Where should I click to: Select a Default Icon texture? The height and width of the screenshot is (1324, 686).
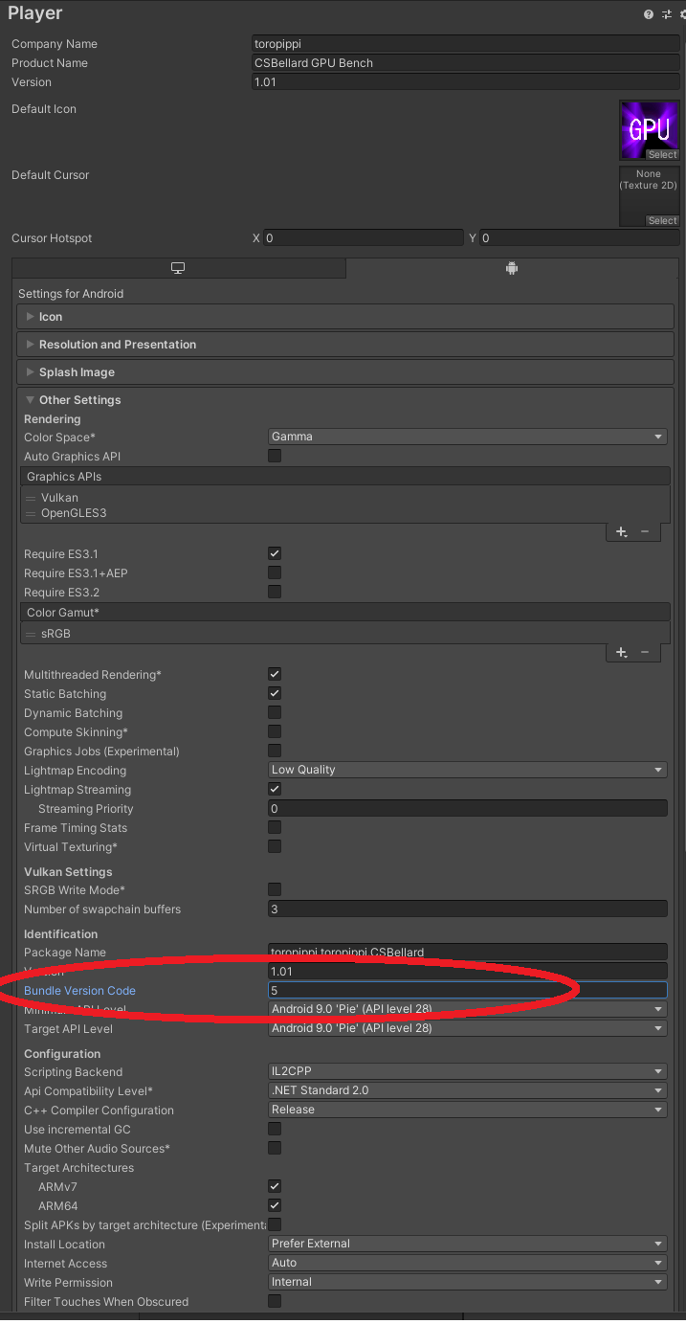662,154
